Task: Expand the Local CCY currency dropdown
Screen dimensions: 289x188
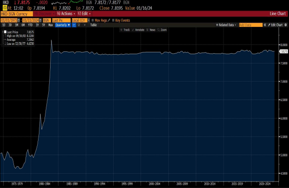Action: click(x=80, y=20)
